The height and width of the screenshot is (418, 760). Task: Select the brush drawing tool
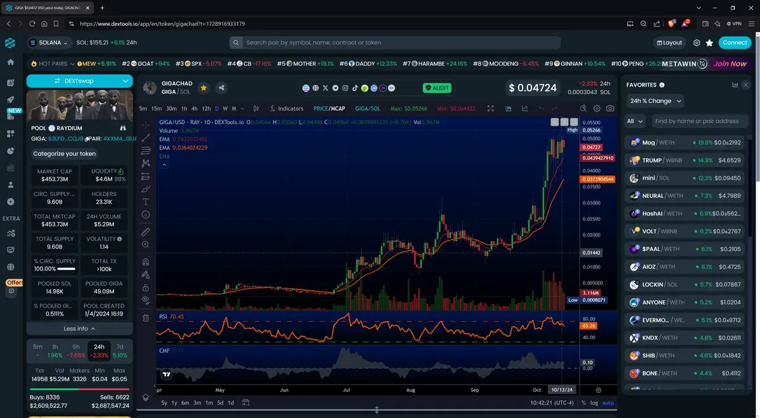point(146,189)
